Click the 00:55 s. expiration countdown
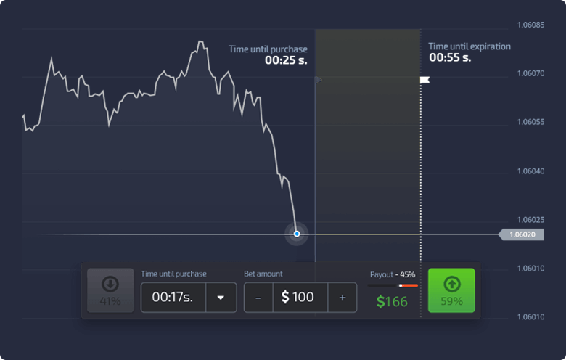This screenshot has width=566, height=360. [x=450, y=57]
